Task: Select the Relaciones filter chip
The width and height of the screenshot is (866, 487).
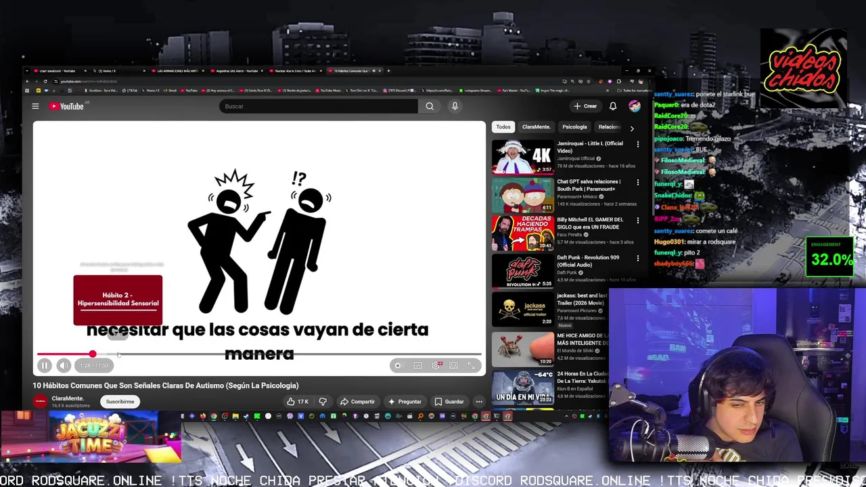Action: (609, 127)
